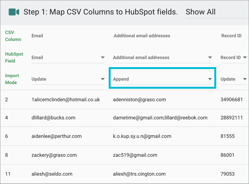Select the zac519@gmail.com cell
Image resolution: width=249 pixels, height=184 pixels.
[x=135, y=155]
